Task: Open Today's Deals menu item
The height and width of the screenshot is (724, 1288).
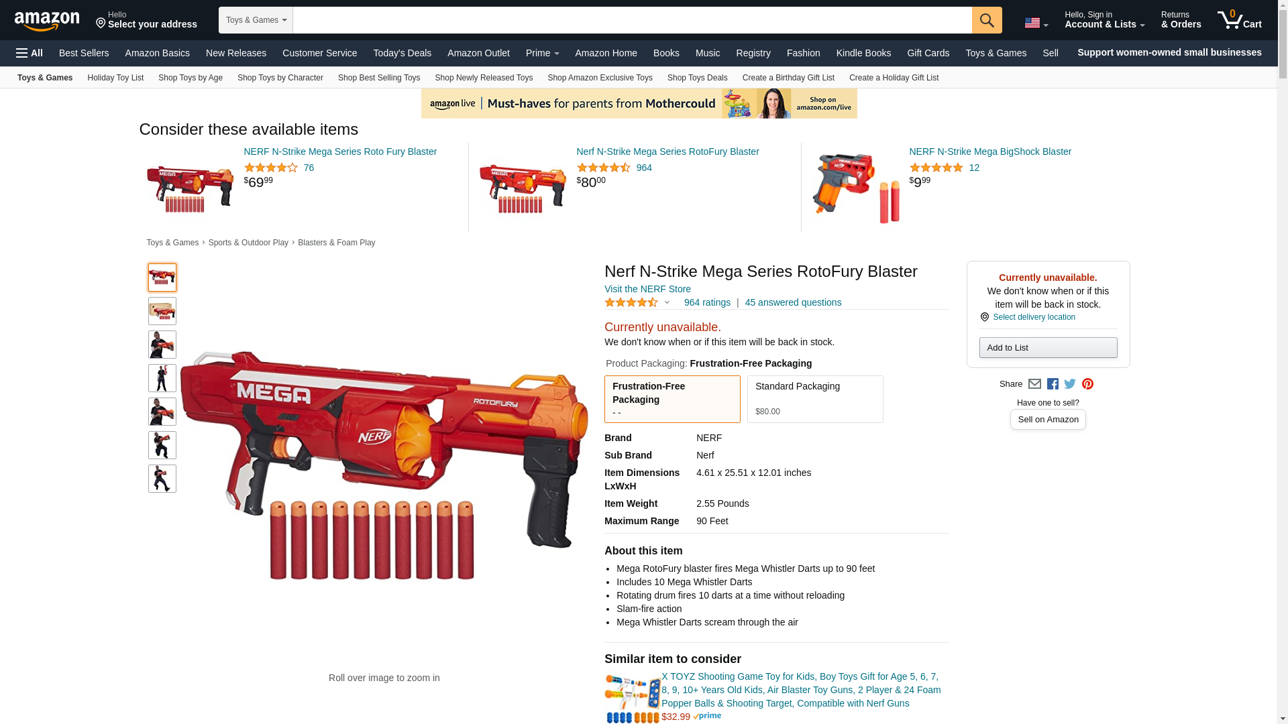Action: [402, 53]
